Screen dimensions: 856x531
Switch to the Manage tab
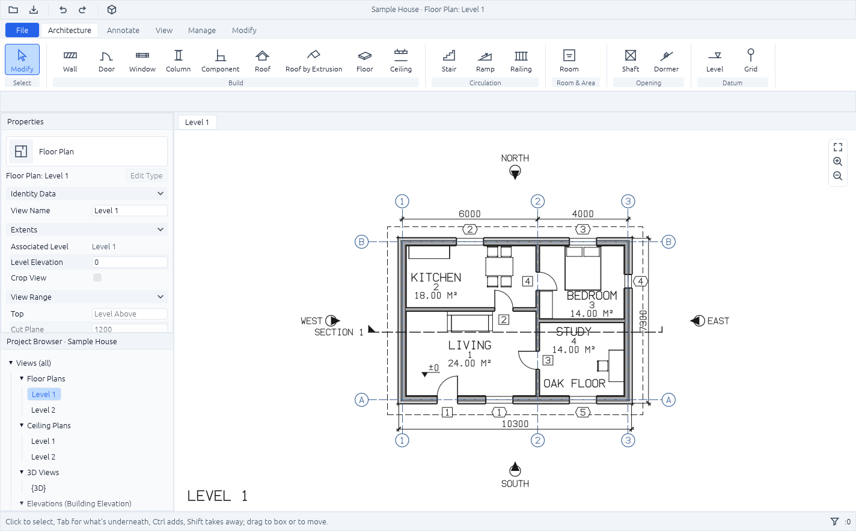[x=202, y=30]
